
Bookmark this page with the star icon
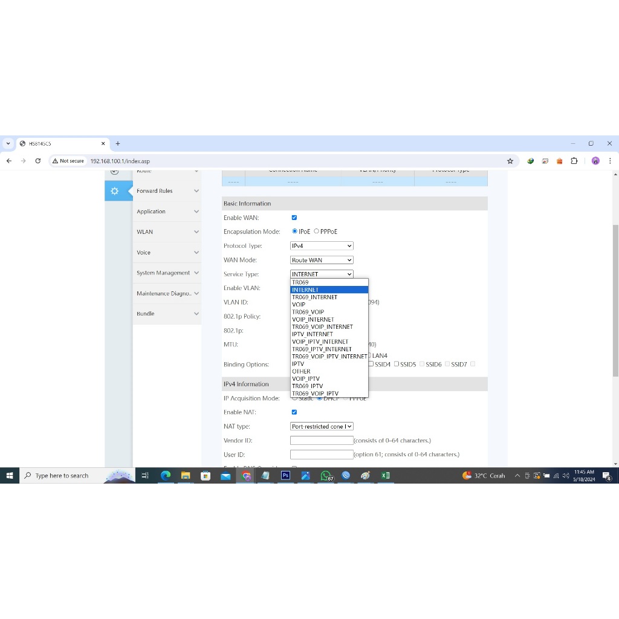510,161
